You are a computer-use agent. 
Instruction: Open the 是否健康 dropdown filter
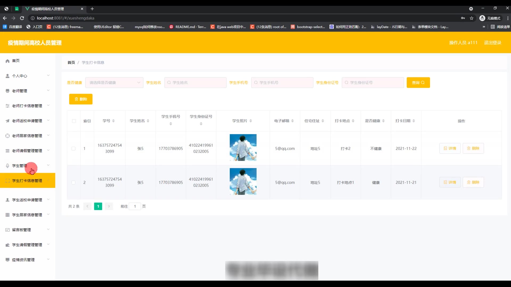click(114, 83)
